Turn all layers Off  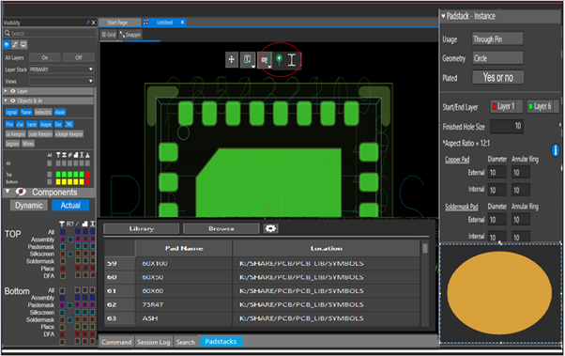click(79, 57)
